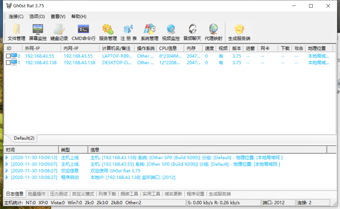The height and width of the screenshot is (209, 340).
Task: Sort by 内网-IP column header
Action: pyautogui.click(x=80, y=48)
